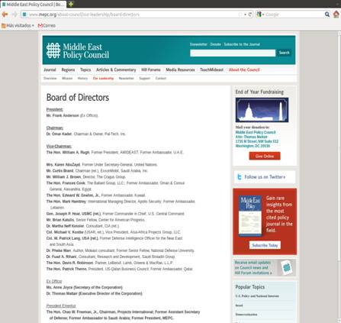
Task: Click the Middle East Policy journal cover
Action: [250, 215]
